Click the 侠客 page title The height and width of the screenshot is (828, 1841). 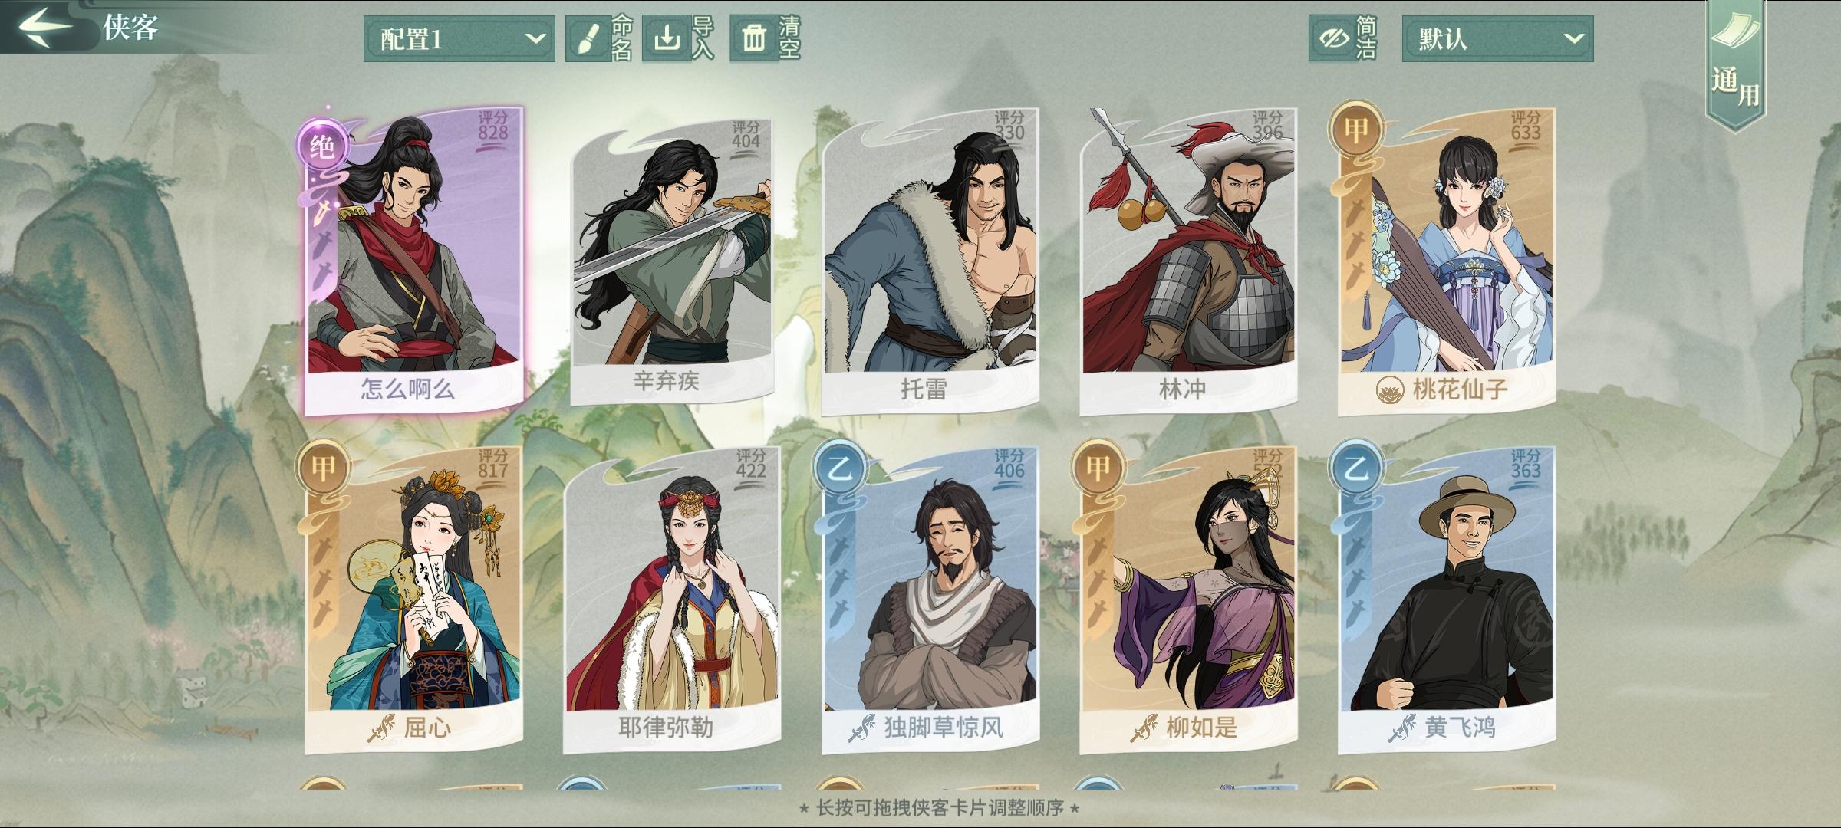pyautogui.click(x=130, y=27)
